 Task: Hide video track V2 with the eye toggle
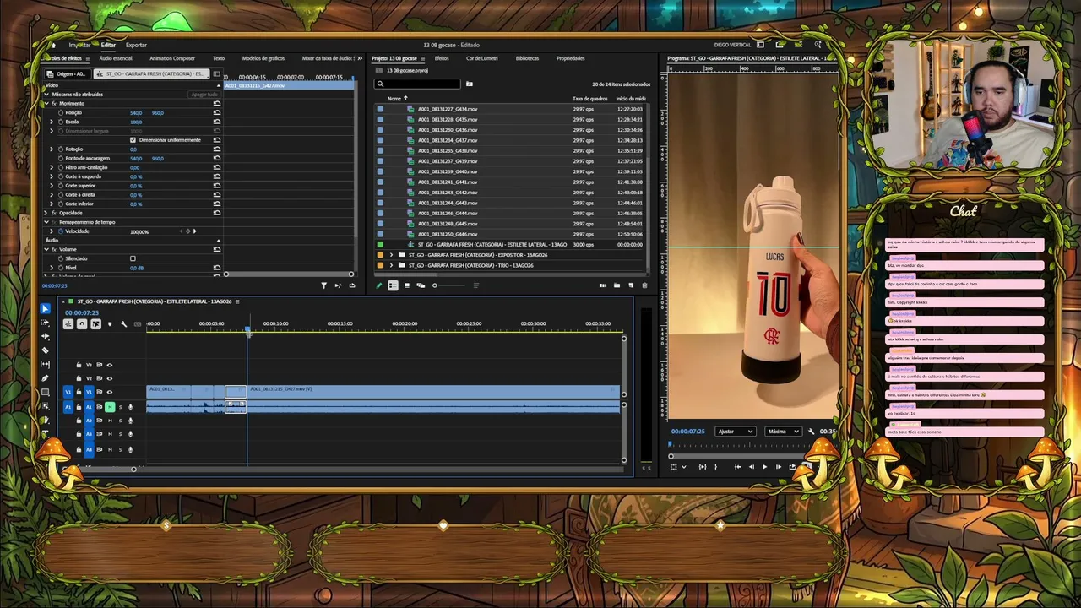(x=109, y=378)
